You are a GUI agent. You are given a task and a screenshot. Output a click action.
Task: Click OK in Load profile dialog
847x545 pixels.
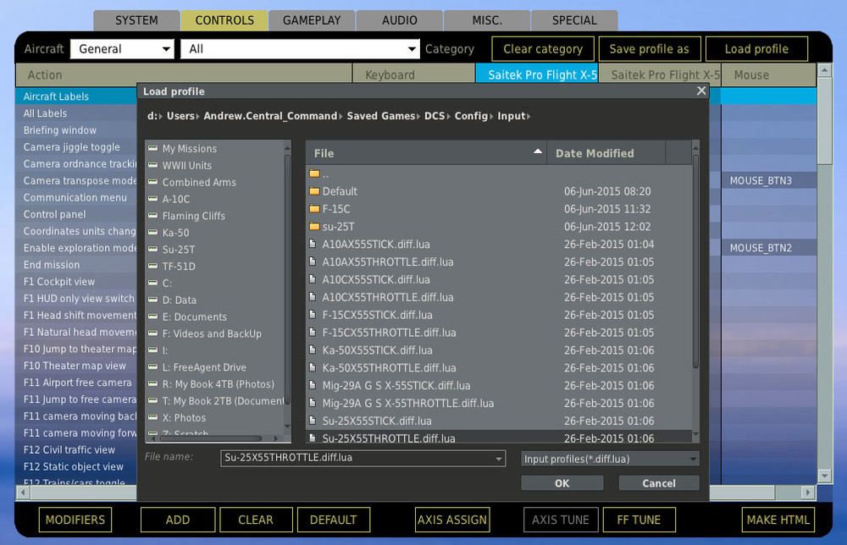pos(562,483)
